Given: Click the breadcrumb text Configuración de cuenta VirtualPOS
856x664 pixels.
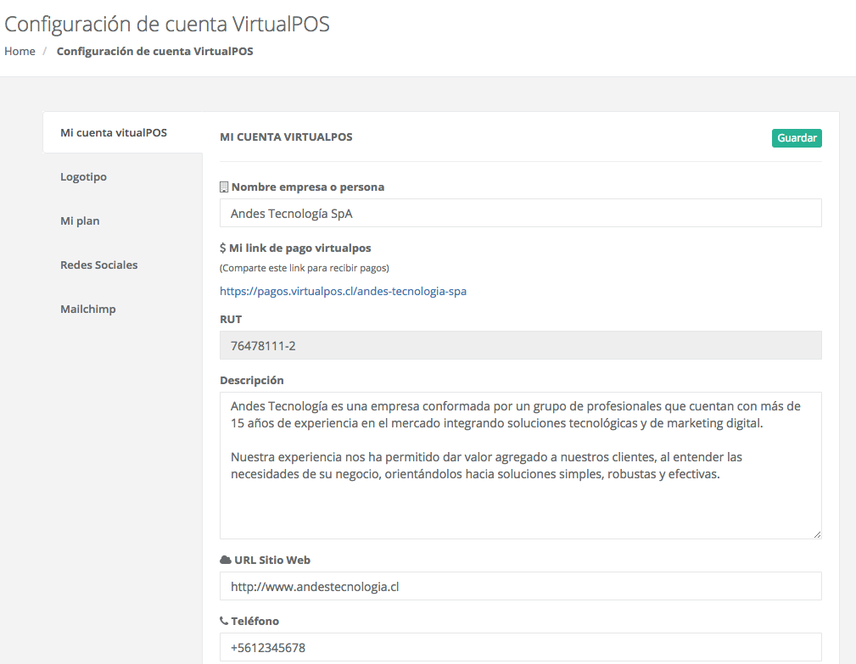Looking at the screenshot, I should (x=155, y=51).
